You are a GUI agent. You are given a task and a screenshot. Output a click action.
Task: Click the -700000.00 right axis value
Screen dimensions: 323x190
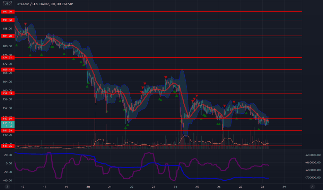pos(313,178)
